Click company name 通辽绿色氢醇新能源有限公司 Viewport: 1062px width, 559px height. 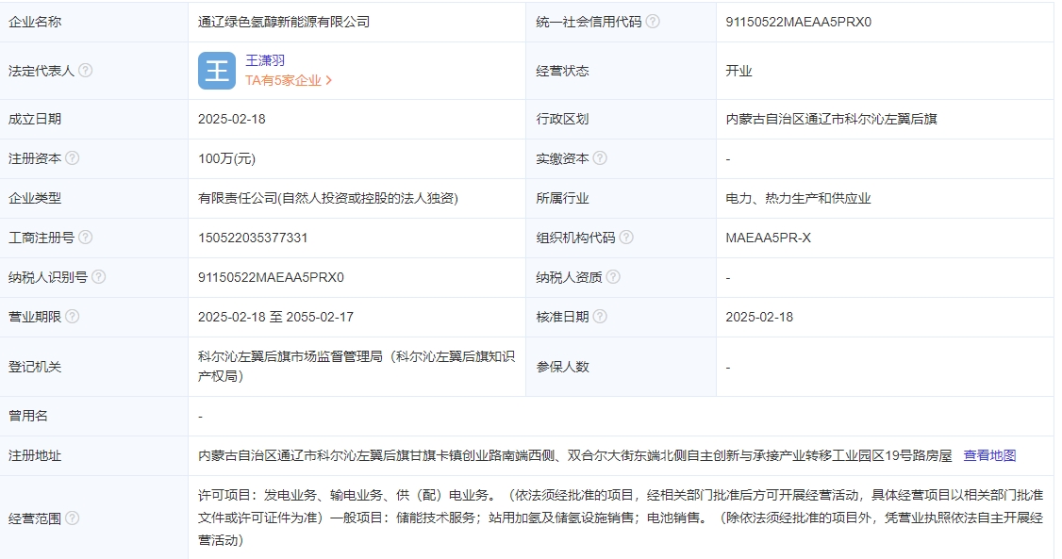point(284,21)
